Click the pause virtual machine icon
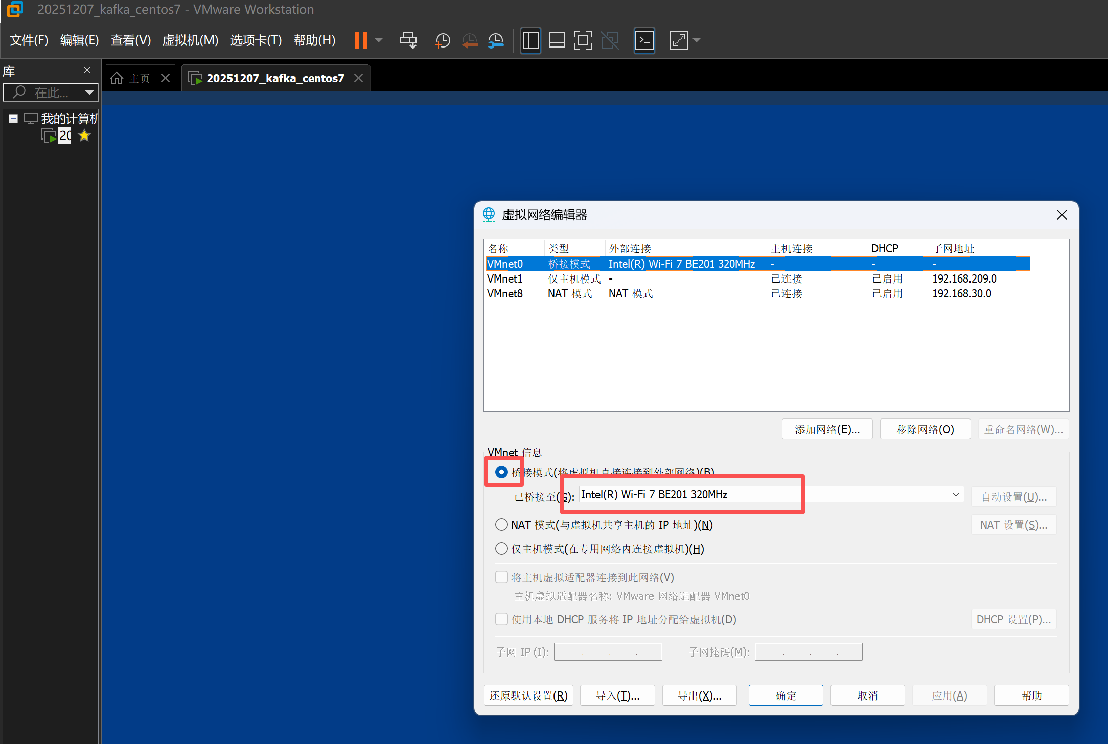The image size is (1108, 744). [361, 40]
